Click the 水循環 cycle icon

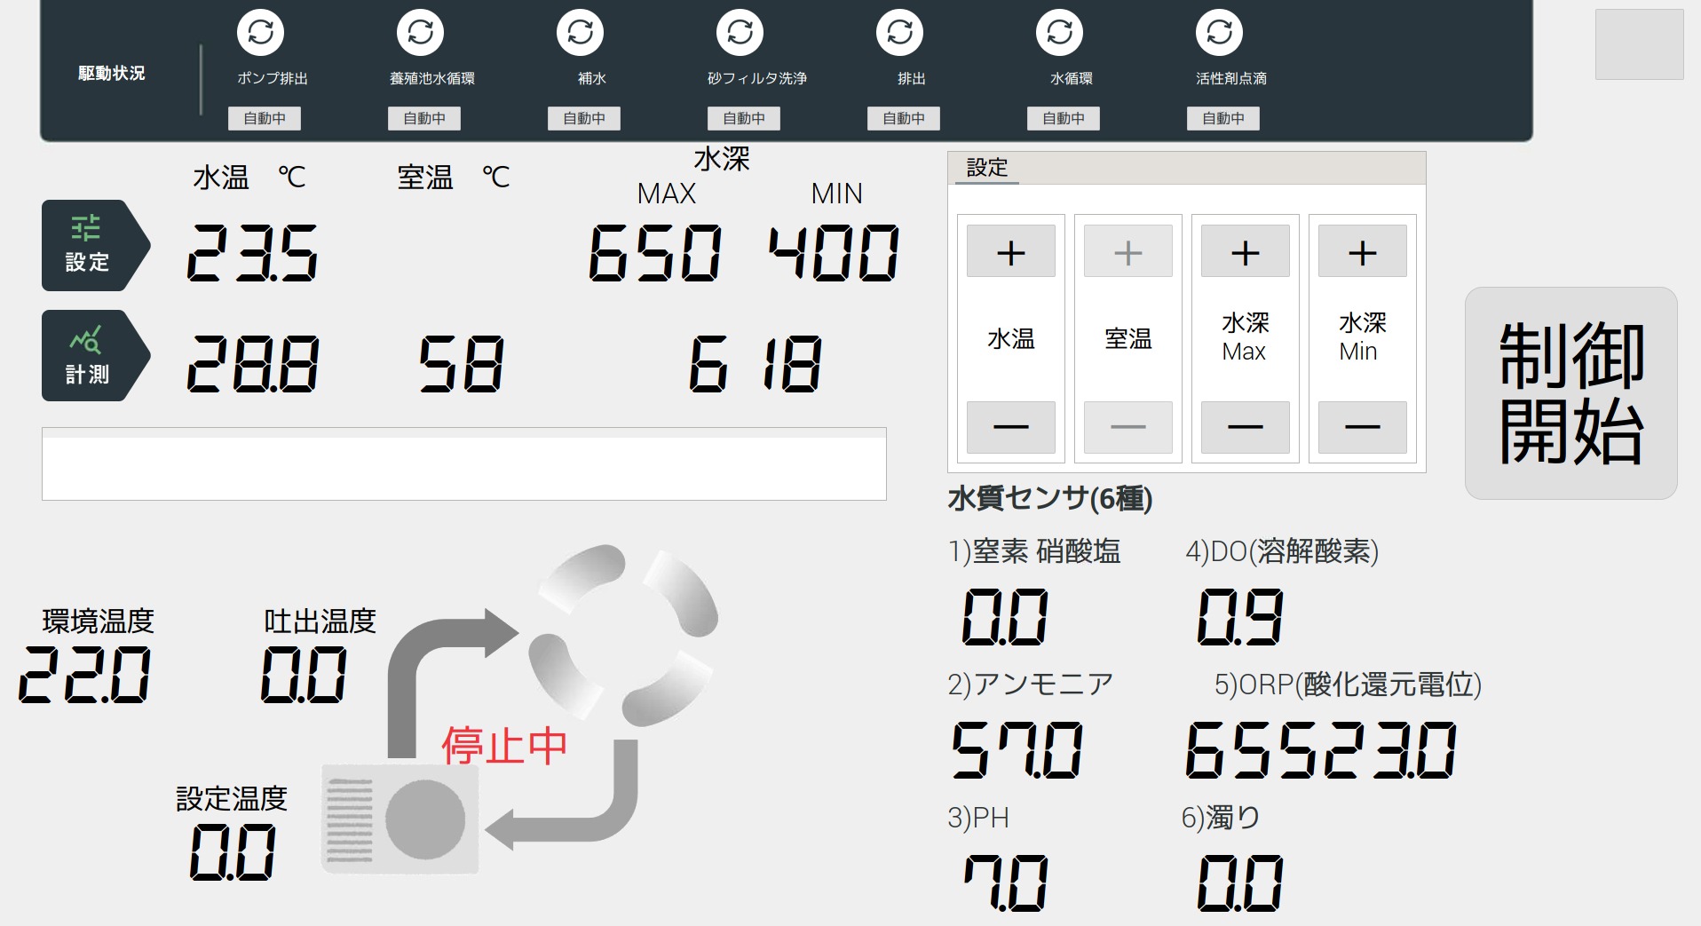tap(1059, 33)
